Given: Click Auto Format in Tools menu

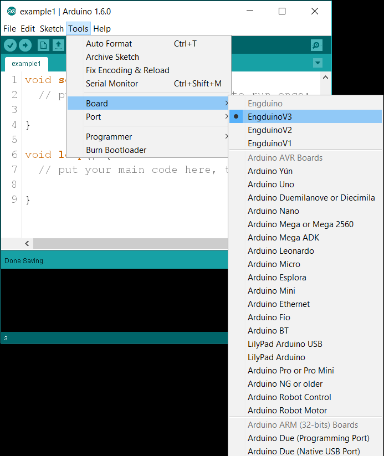Looking at the screenshot, I should coord(148,44).
